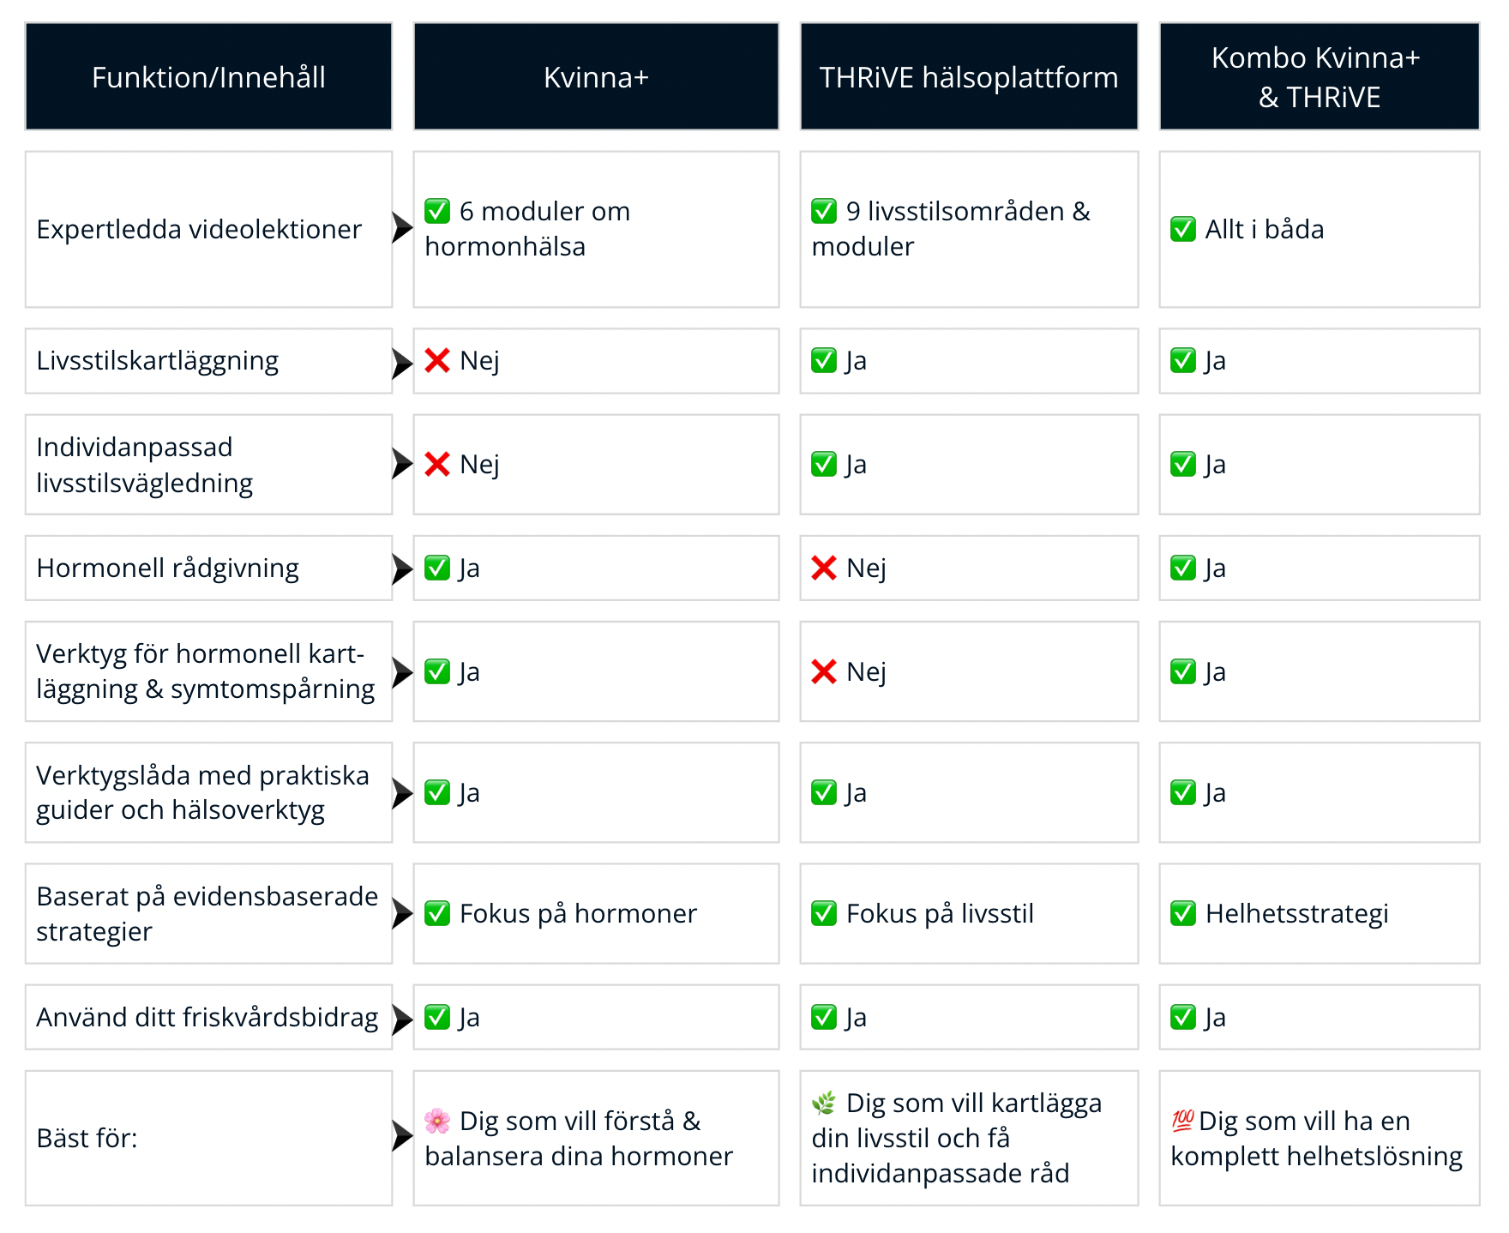Click the Kombo Kvinna+ & THRiVE header

[x=1319, y=77]
